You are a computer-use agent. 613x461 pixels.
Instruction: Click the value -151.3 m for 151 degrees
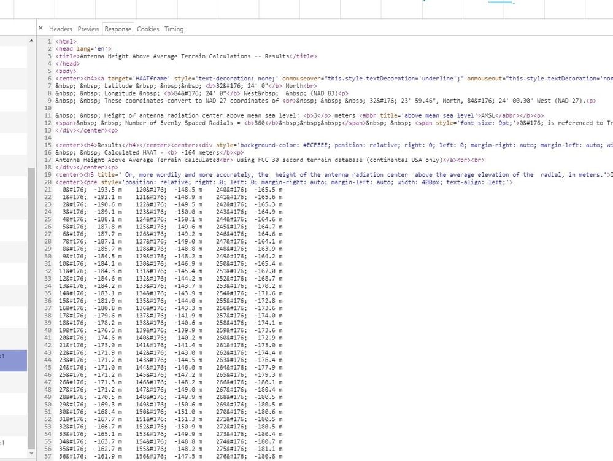click(188, 419)
